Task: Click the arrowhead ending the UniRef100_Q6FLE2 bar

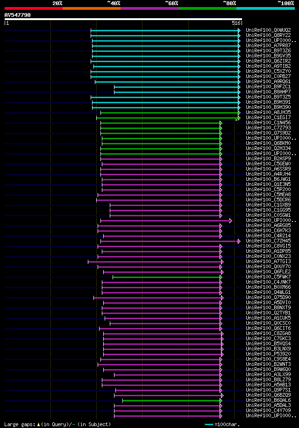Action: point(222,272)
